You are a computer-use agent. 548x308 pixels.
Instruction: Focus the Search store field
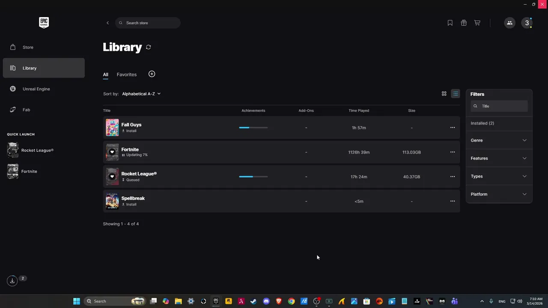tap(148, 23)
